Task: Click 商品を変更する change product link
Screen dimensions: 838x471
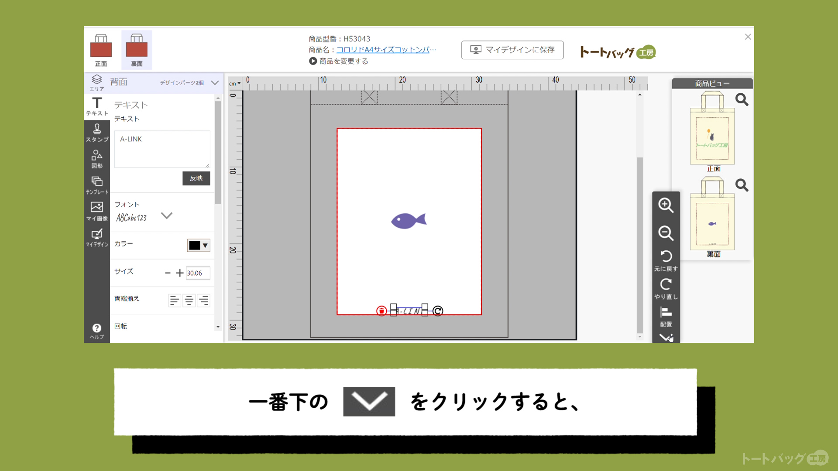Action: point(339,61)
